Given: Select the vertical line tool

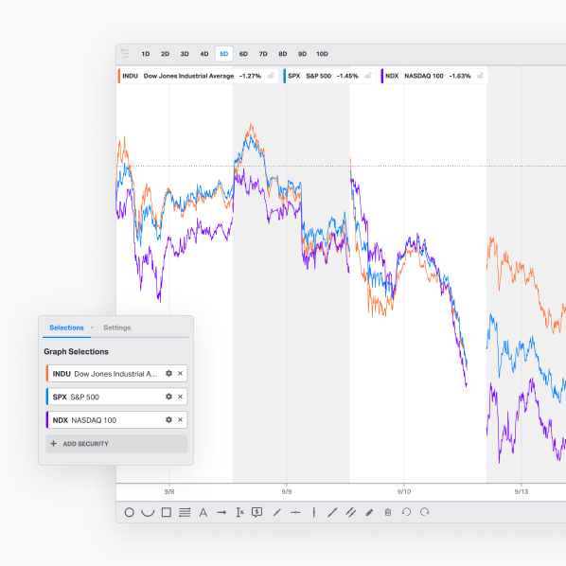Looking at the screenshot, I should (x=314, y=512).
